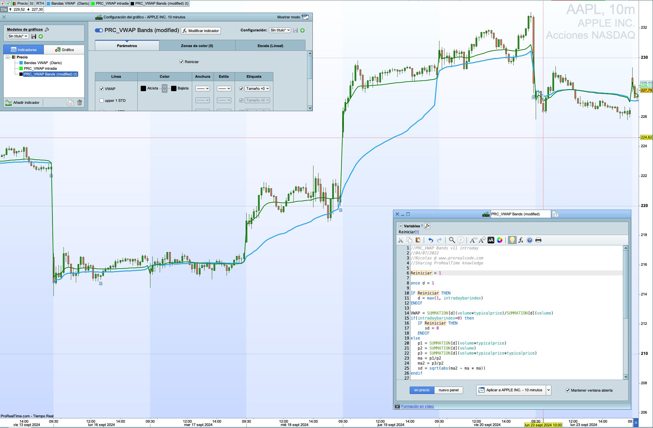Select PRC_VWAP intradía in indicator tree

tap(40, 68)
